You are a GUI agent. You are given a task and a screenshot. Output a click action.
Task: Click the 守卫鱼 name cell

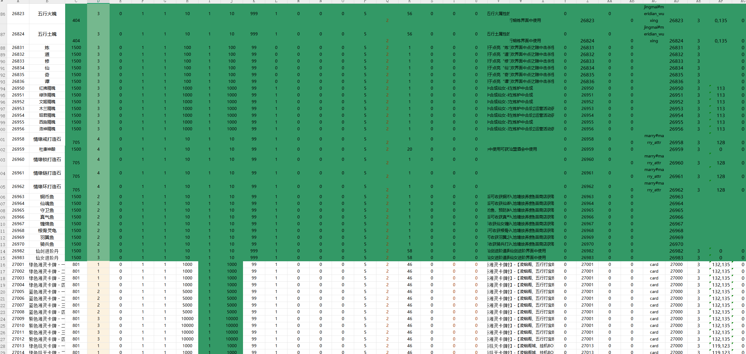pyautogui.click(x=47, y=210)
